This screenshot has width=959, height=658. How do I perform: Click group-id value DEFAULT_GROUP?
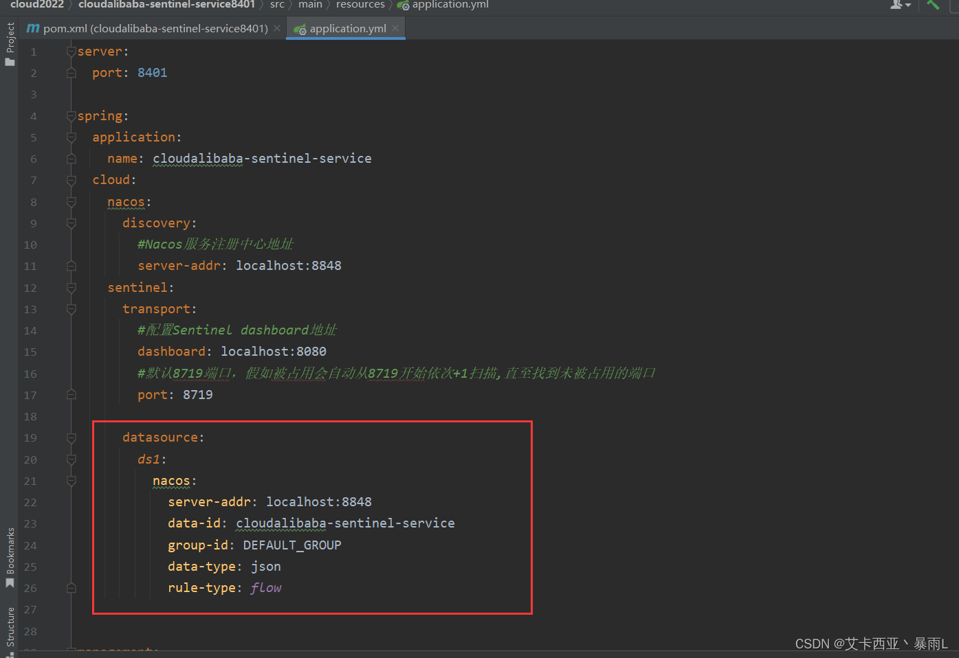point(292,545)
